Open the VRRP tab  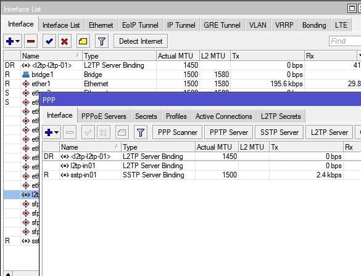point(284,25)
